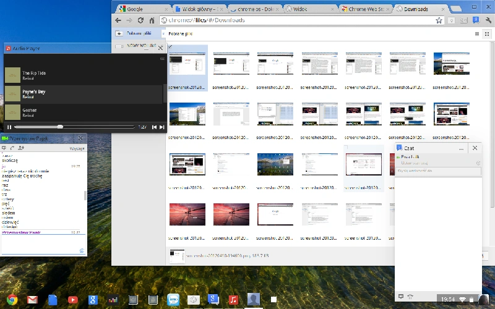Open the imo messenger shelf icon
The image size is (495, 309).
point(173,299)
